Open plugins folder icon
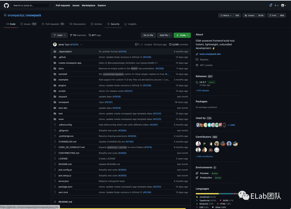The height and width of the screenshot is (209, 291). 55,85
